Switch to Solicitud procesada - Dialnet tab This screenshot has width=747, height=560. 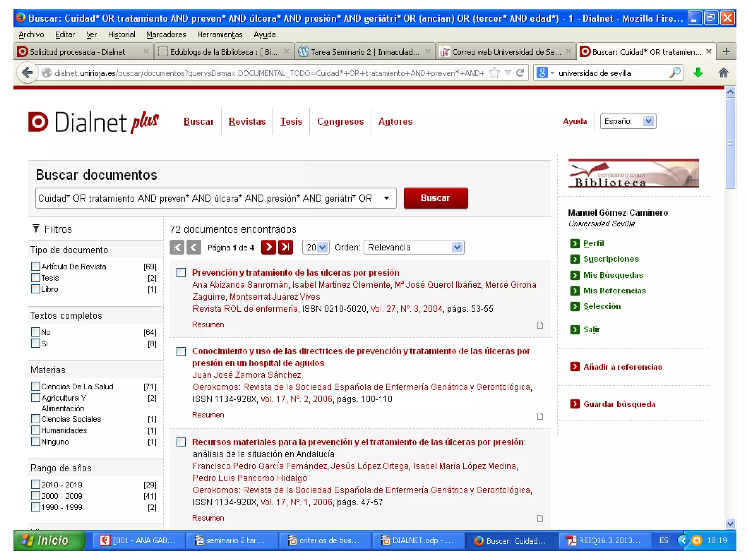[x=77, y=52]
